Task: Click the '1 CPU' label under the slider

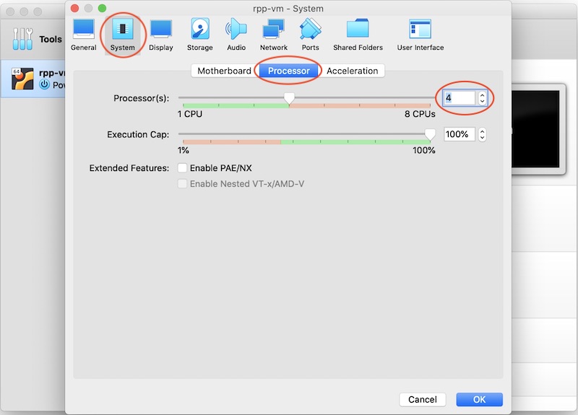Action: [190, 114]
